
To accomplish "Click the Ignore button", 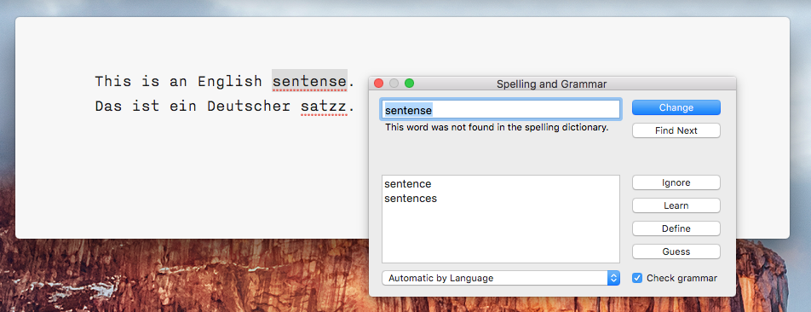I will pyautogui.click(x=676, y=182).
